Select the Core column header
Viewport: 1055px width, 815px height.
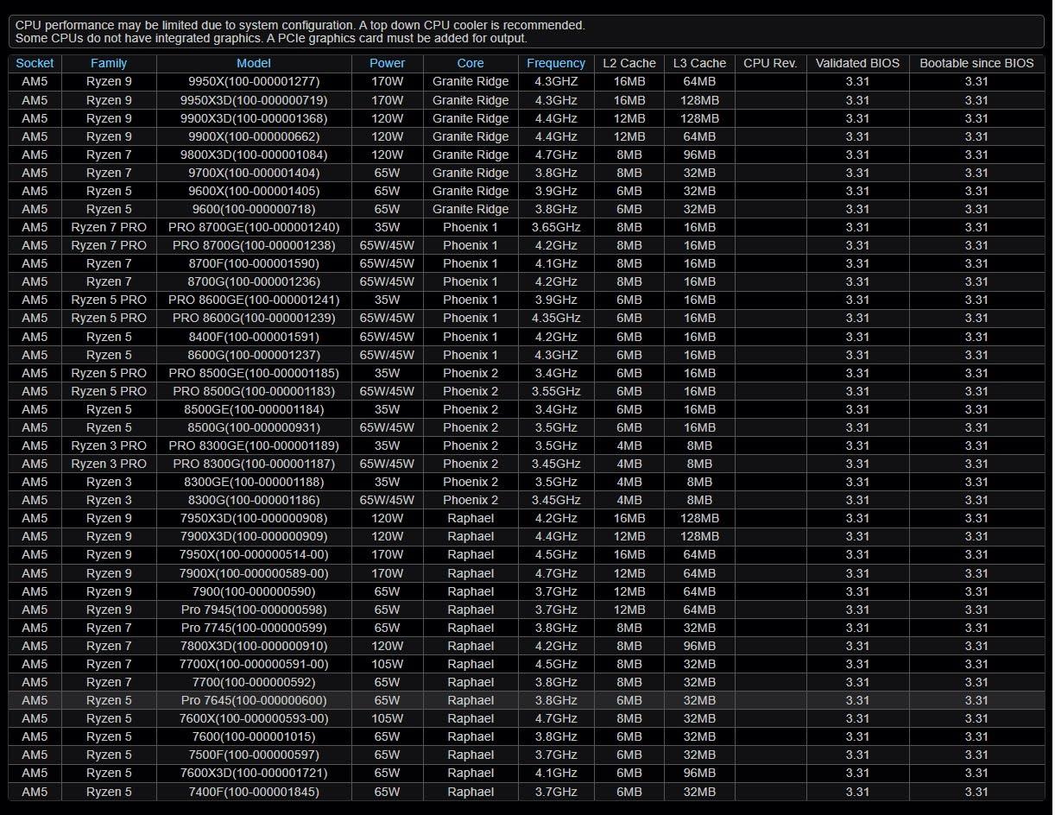coord(471,63)
